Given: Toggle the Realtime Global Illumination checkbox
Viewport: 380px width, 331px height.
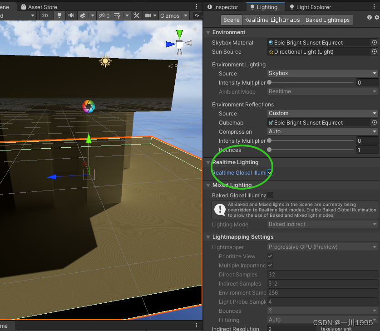Looking at the screenshot, I should point(270,173).
